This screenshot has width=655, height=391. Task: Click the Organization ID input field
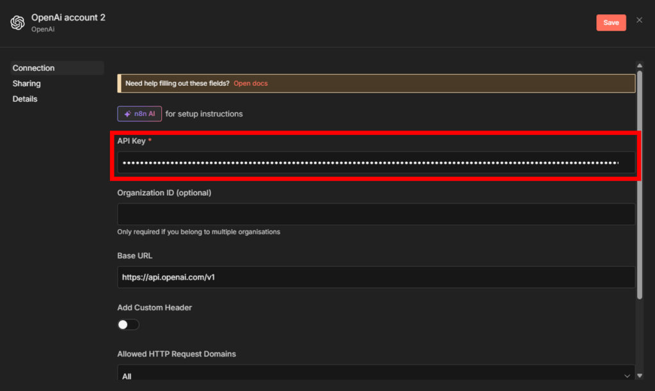375,214
